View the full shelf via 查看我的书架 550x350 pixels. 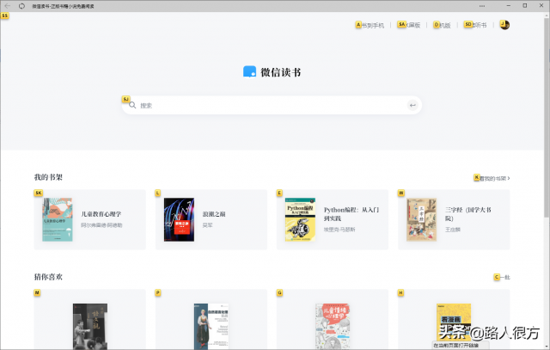click(492, 178)
